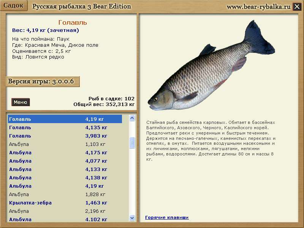Choose the Голавль 3,983 кг row
304x228 pixels.
65,136
